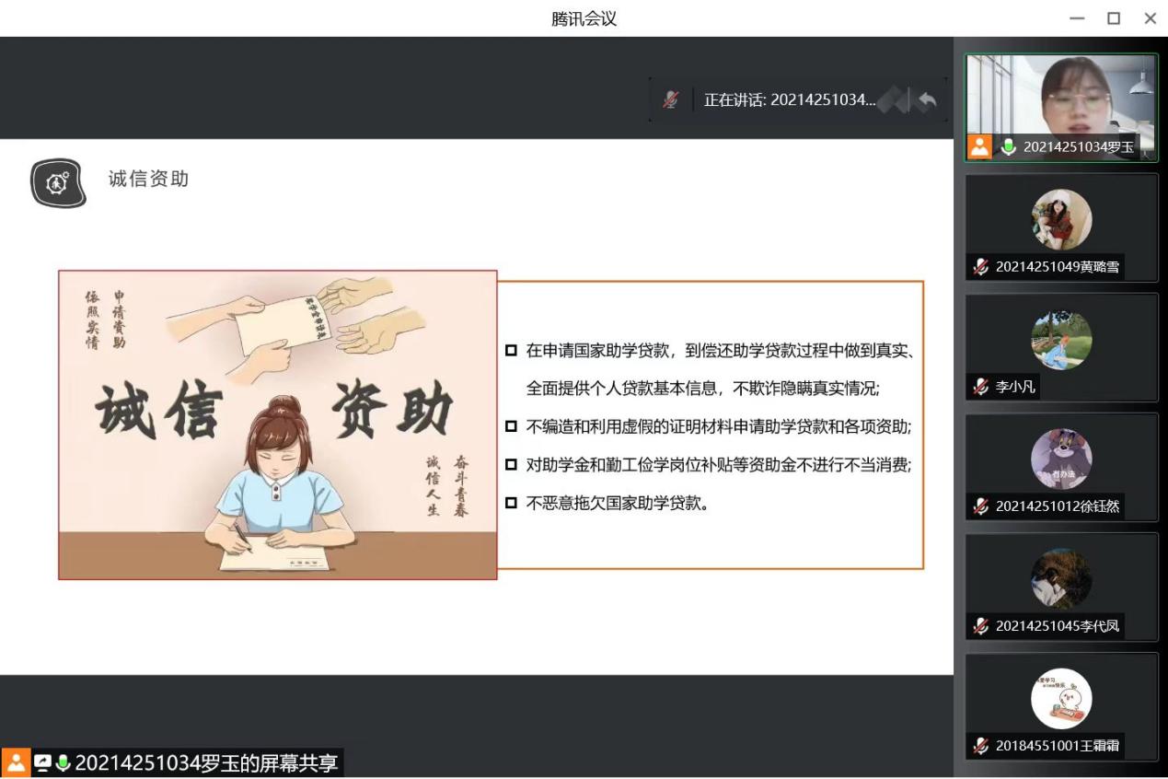Image resolution: width=1168 pixels, height=779 pixels.
Task: Click the 诚信资助 slide logo icon
Action: [x=58, y=182]
